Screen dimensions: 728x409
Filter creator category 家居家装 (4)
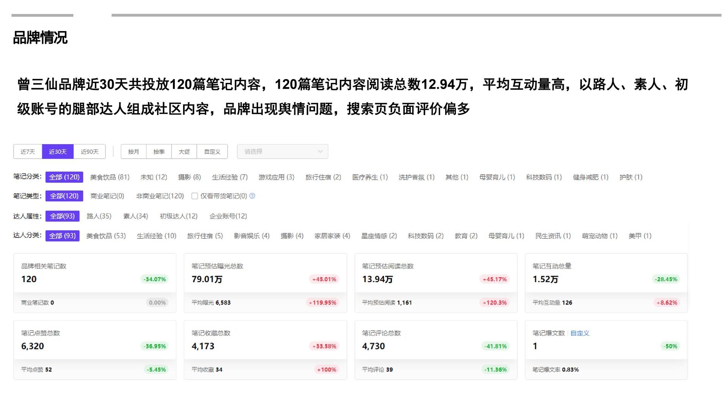(332, 236)
